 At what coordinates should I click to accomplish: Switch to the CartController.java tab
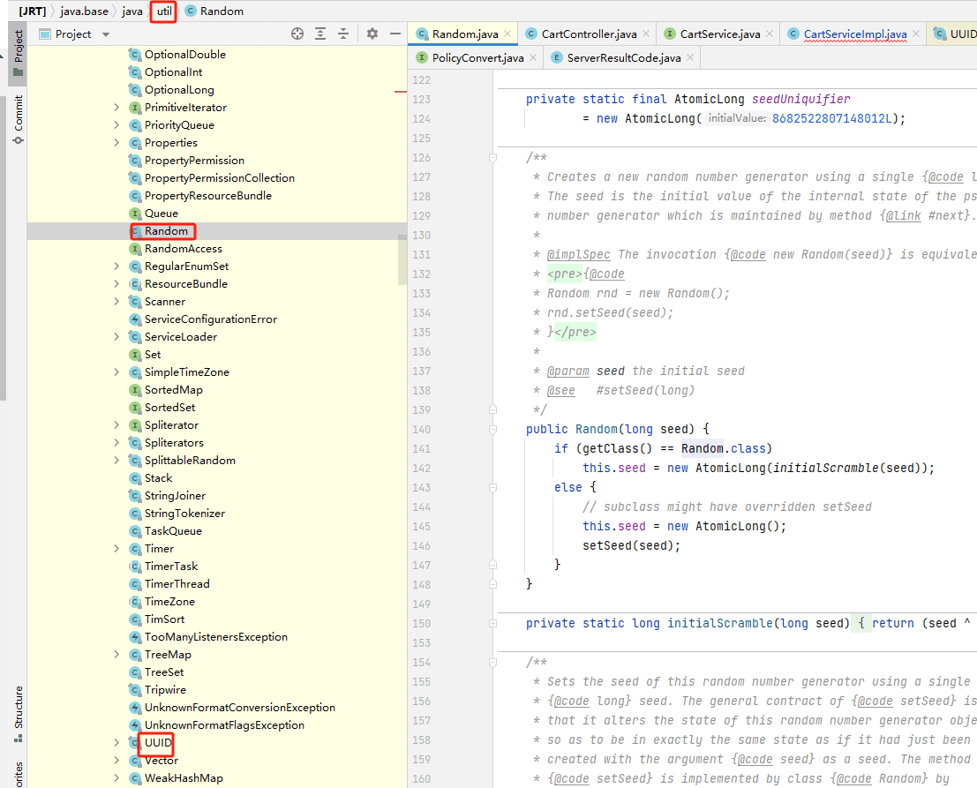[588, 34]
